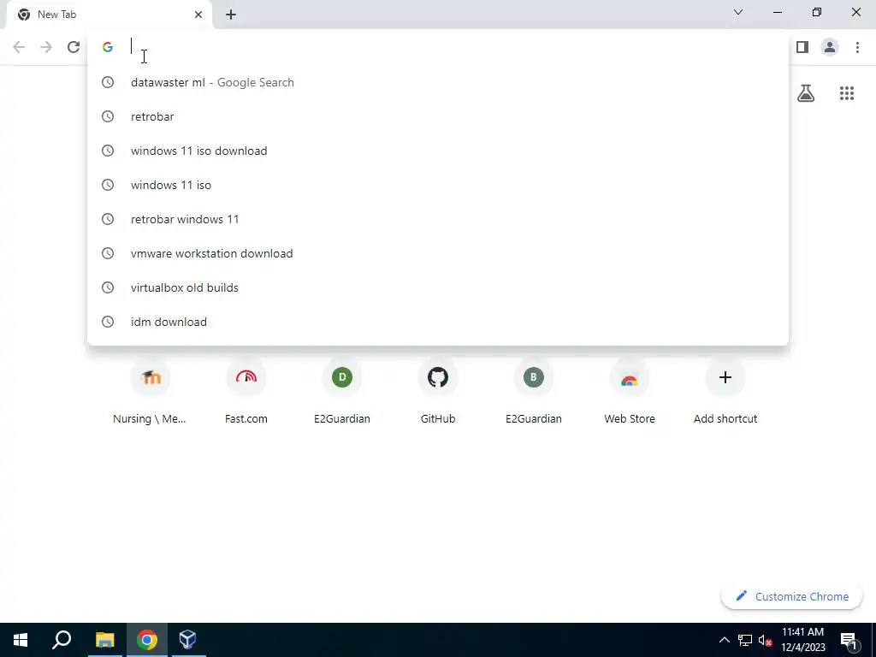
Task: Open the Fast.com shortcut
Action: pyautogui.click(x=246, y=392)
